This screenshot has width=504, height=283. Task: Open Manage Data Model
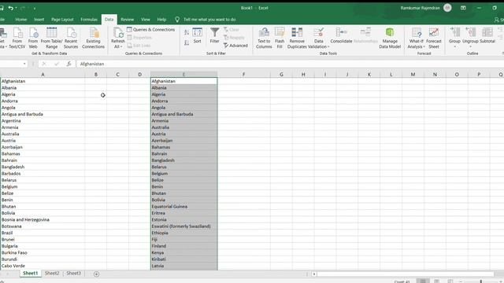coord(390,38)
